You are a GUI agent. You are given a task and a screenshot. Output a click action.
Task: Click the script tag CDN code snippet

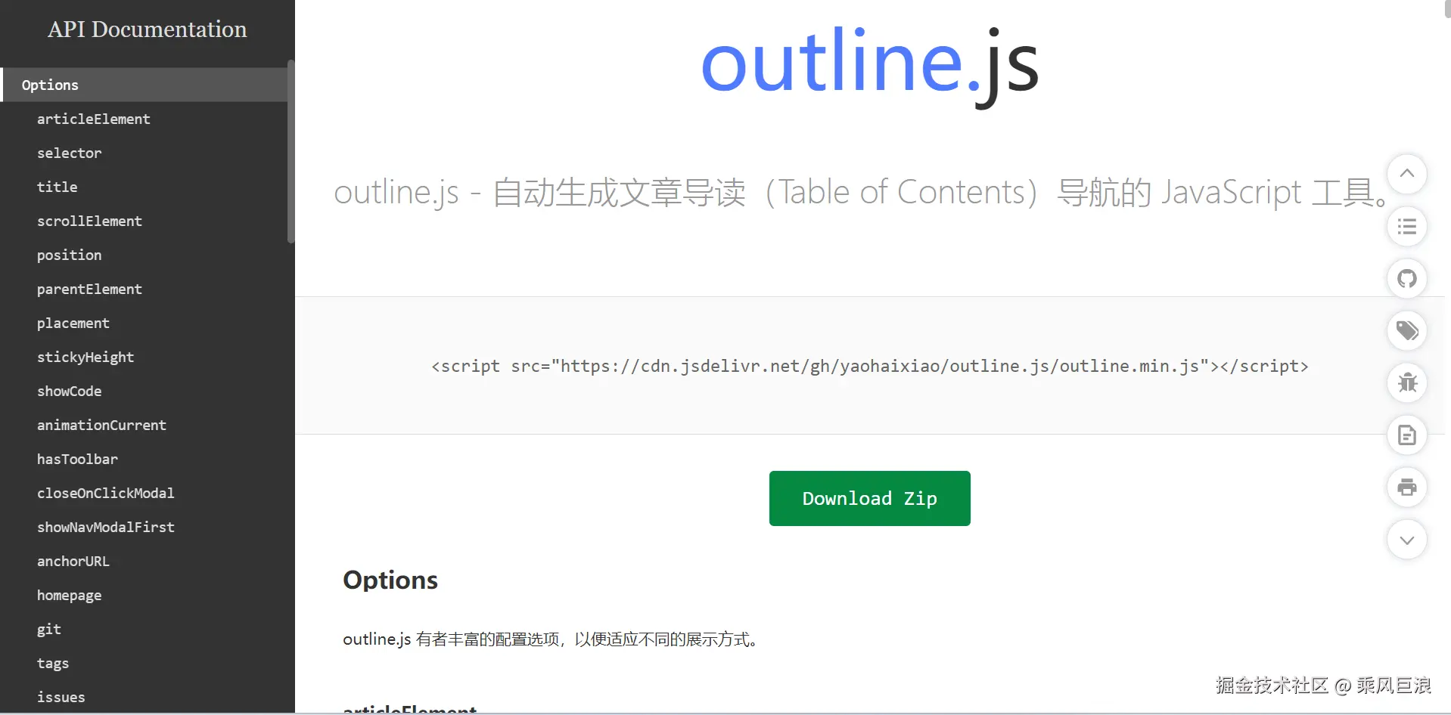(869, 366)
